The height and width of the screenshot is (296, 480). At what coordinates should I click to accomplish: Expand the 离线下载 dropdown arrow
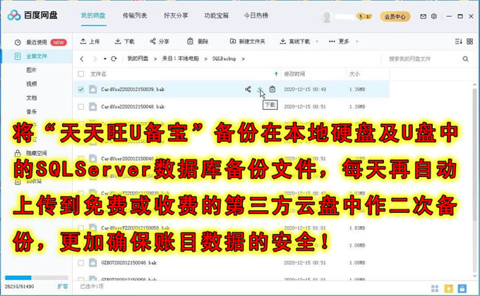pos(317,42)
